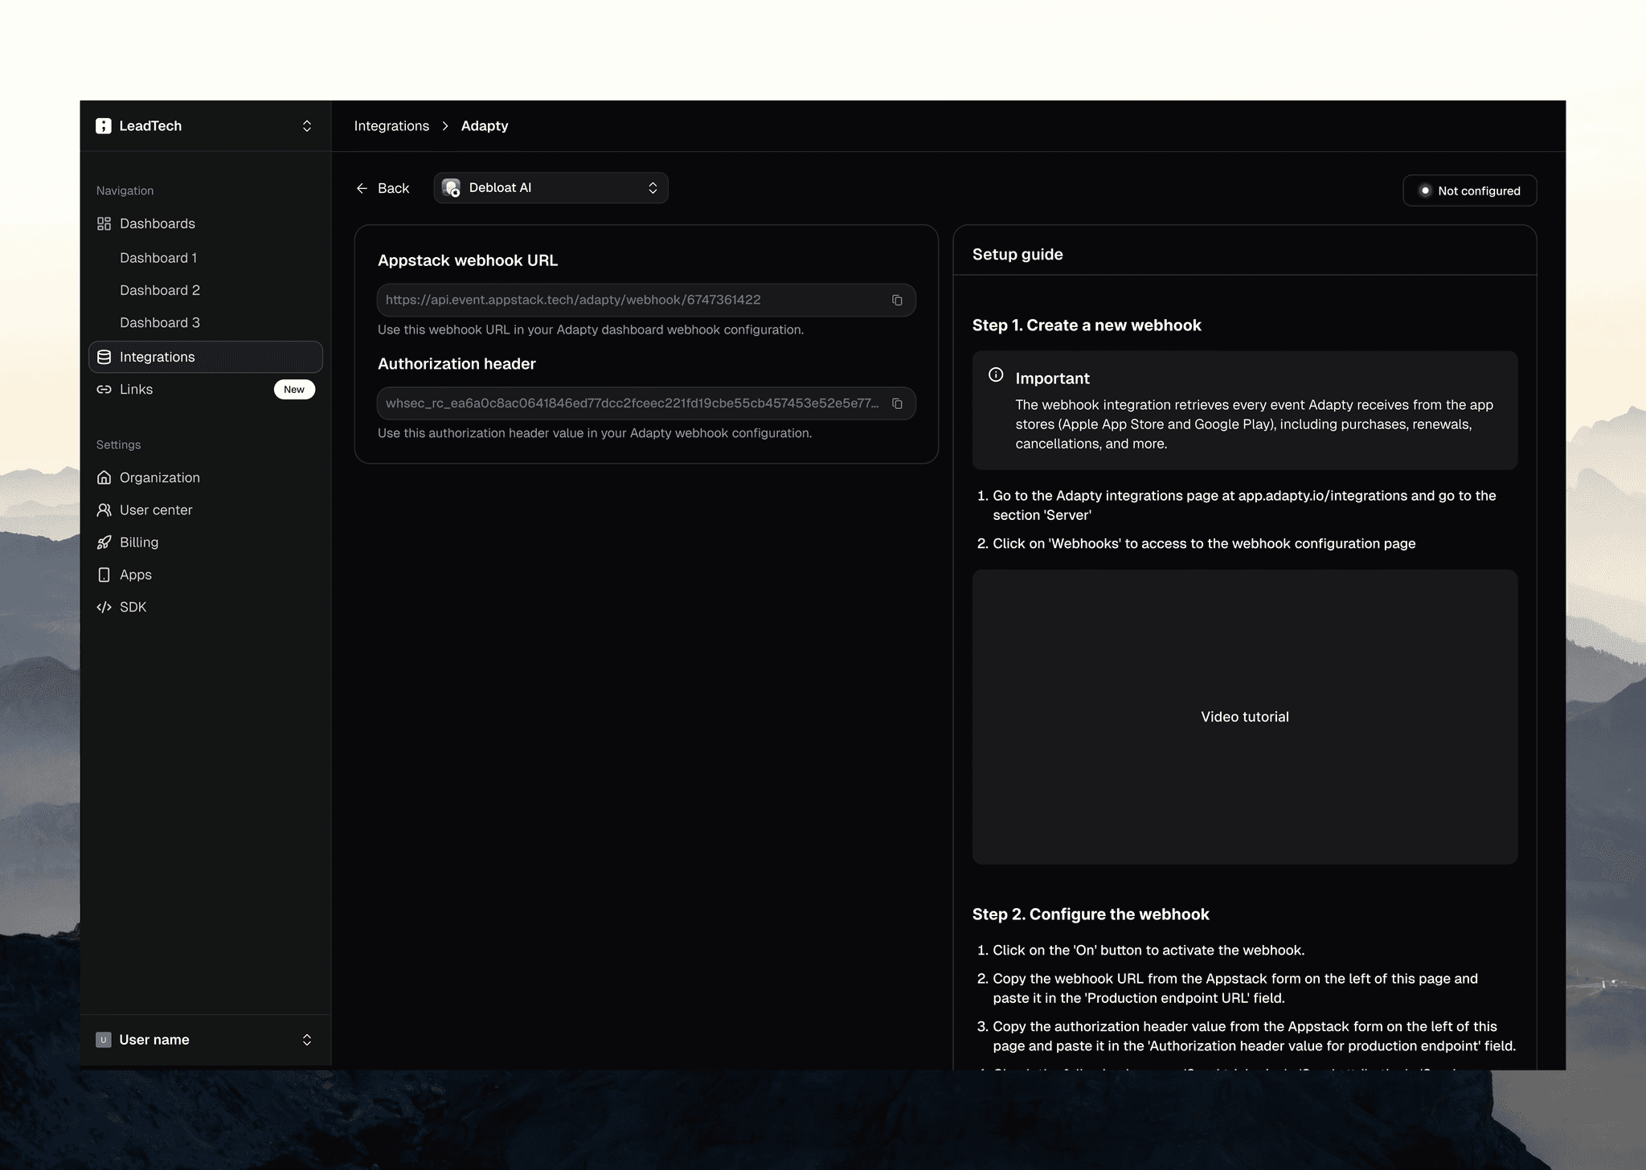Screen dimensions: 1646x1170
Task: Click the Organization home icon
Action: tap(104, 477)
